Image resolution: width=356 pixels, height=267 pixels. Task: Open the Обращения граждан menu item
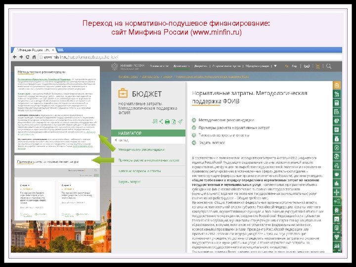click(257, 66)
